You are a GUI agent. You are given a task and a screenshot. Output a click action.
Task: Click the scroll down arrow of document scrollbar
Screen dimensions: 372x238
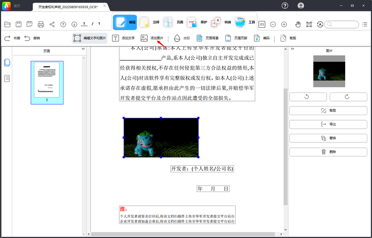click(x=286, y=229)
